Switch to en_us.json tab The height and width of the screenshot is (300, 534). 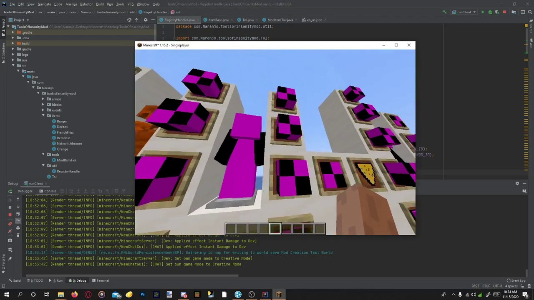coord(314,20)
